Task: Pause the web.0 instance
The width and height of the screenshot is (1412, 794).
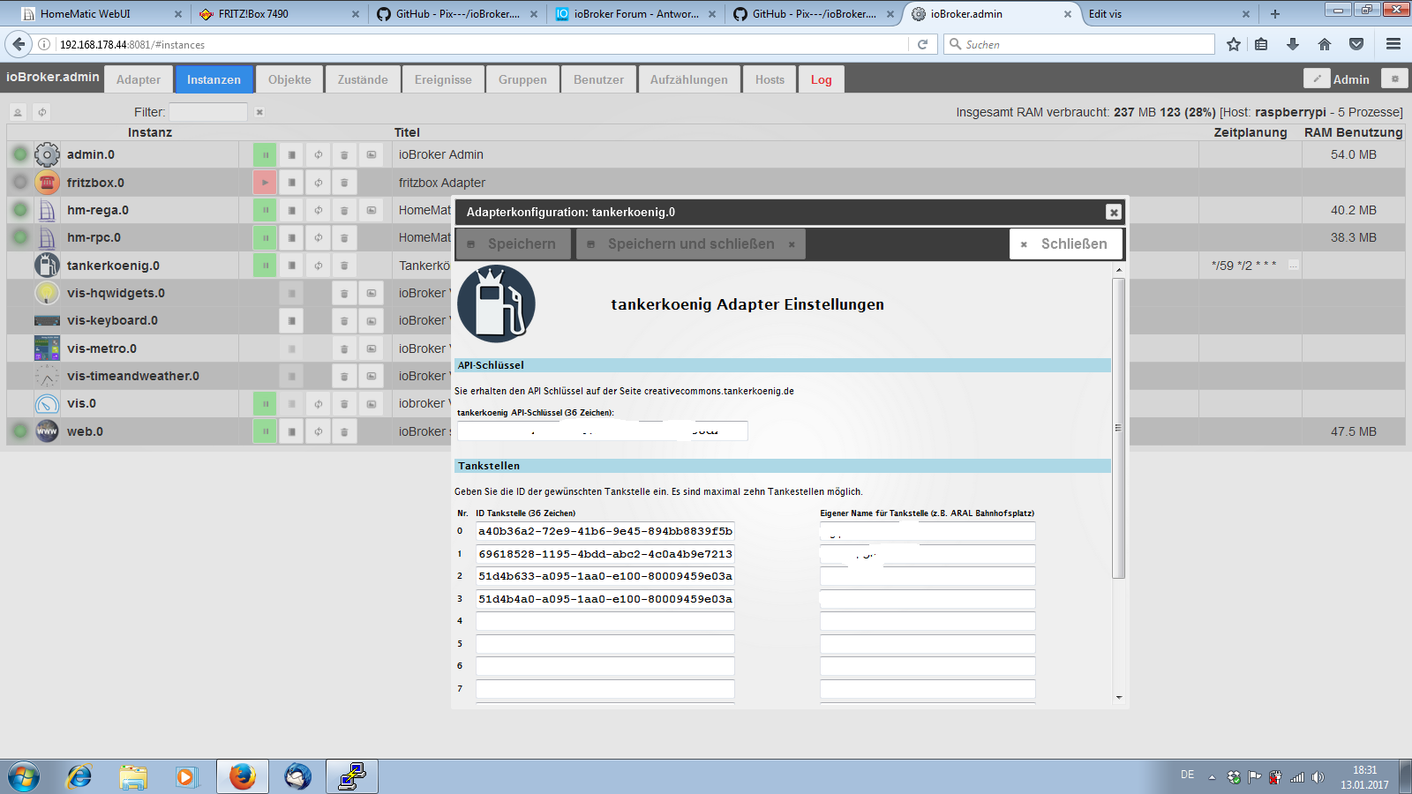Action: [265, 431]
